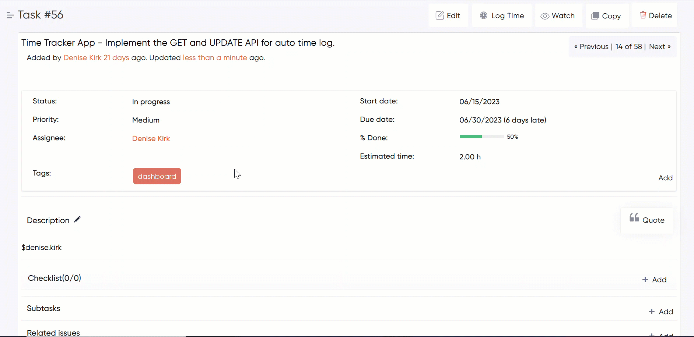Toggle Watch with the eye icon
This screenshot has width=694, height=337.
pyautogui.click(x=558, y=16)
